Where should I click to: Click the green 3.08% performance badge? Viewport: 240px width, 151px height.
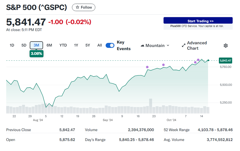36,54
